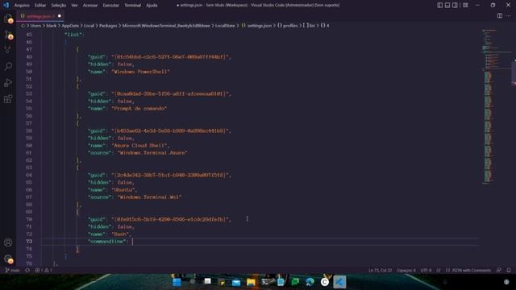Expand the 'LocalState' breadcrumb segment
The image size is (516, 290).
[225, 25]
